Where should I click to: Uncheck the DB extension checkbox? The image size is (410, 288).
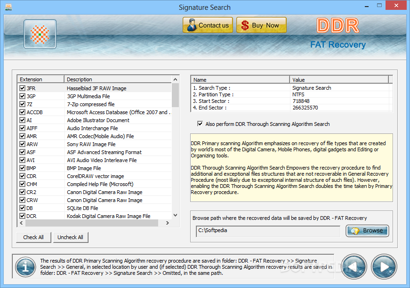point(23,208)
